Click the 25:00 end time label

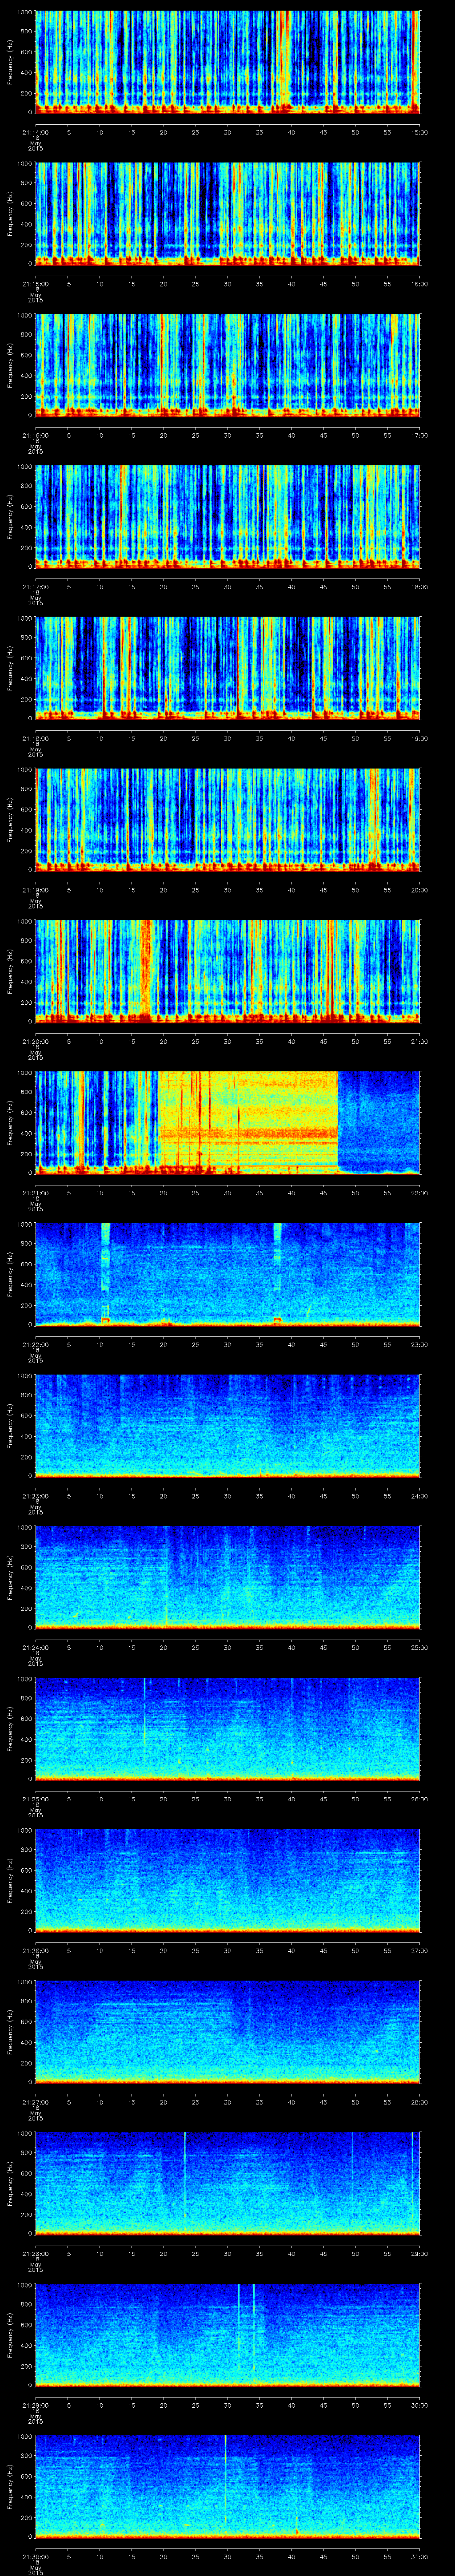coord(419,1647)
